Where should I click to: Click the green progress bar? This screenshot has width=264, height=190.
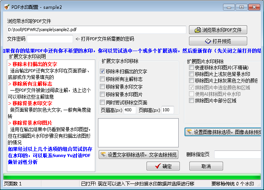tap(132, 176)
